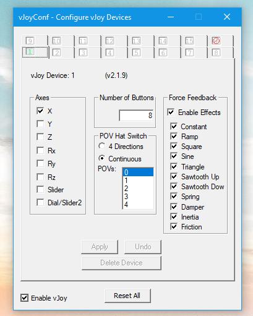The width and height of the screenshot is (253, 316).
Task: Disable Enable Effects checkbox
Action: [x=171, y=112]
